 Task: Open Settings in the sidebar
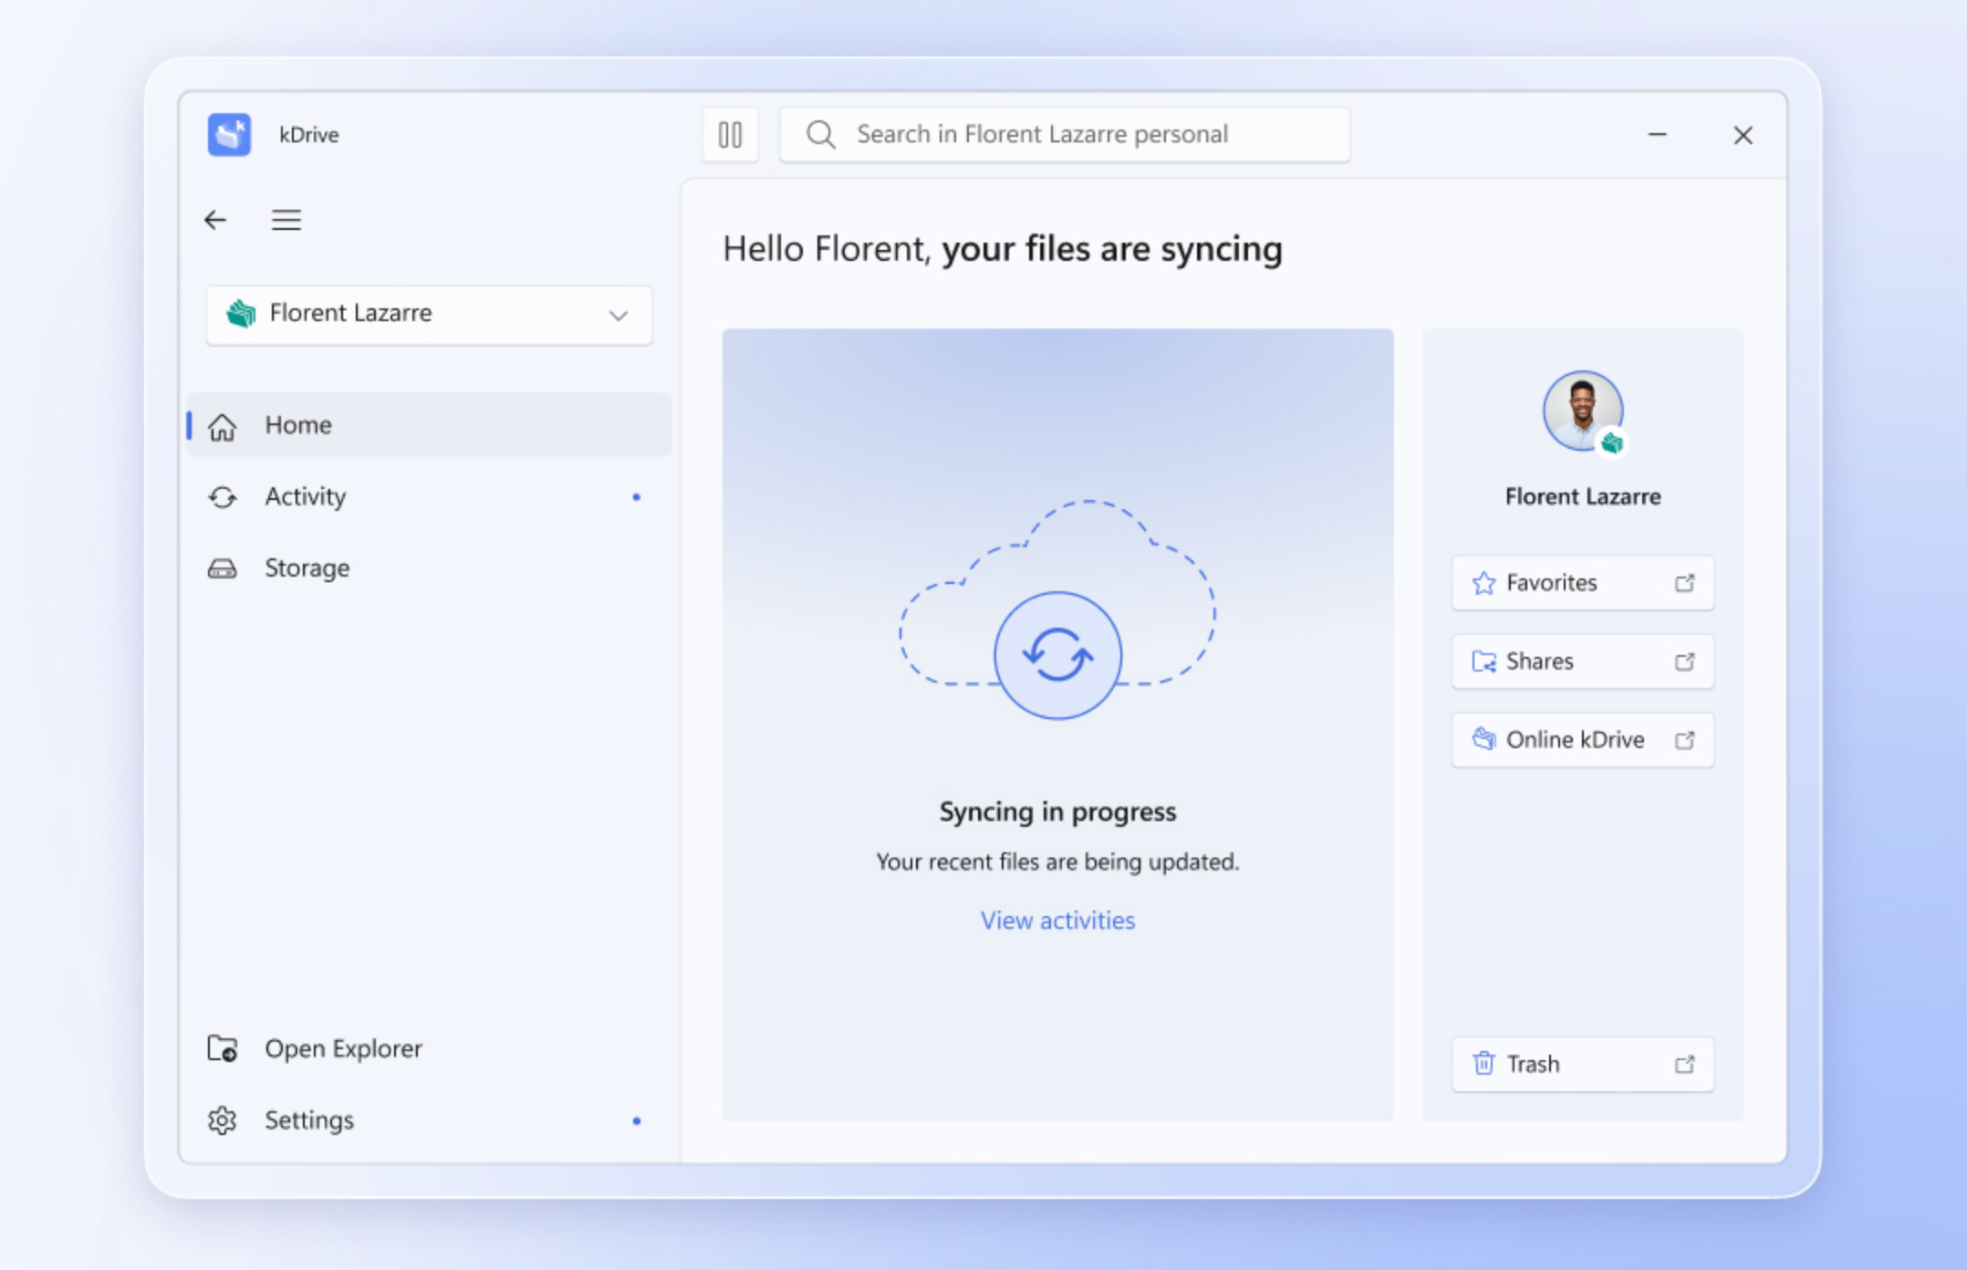click(429, 1120)
